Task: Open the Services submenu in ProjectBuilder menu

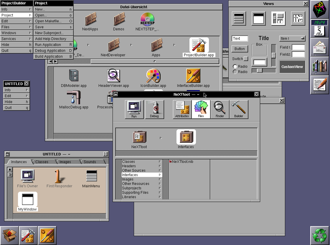Action: 16,39
